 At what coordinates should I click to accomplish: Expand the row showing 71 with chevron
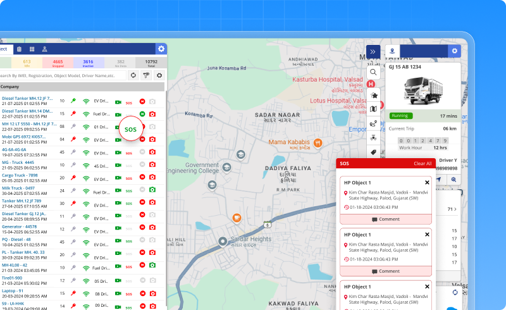455,209
